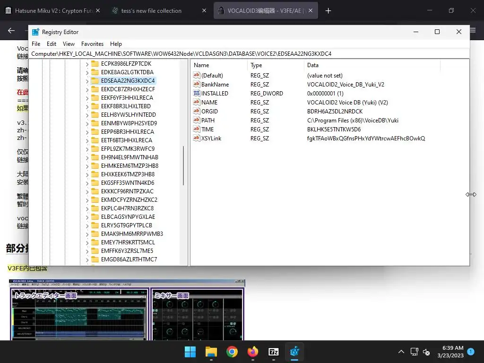Image resolution: width=484 pixels, height=363 pixels.
Task: Click the network status tray icon
Action: 414,352
